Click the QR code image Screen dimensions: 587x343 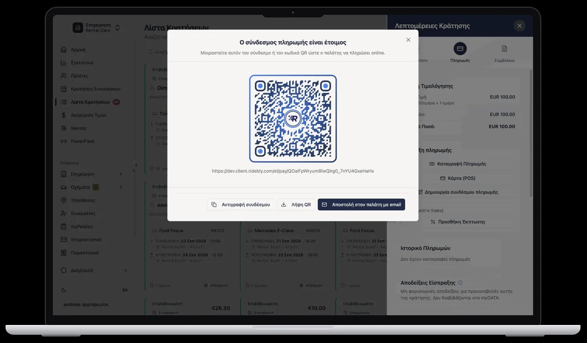(293, 119)
